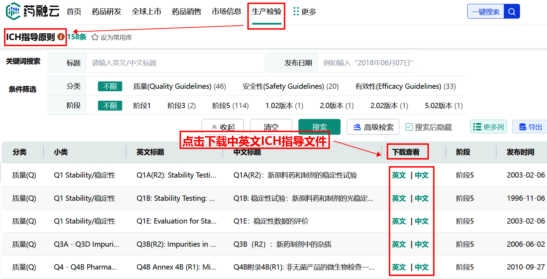Filter by 阶段5 (114)

coord(230,106)
